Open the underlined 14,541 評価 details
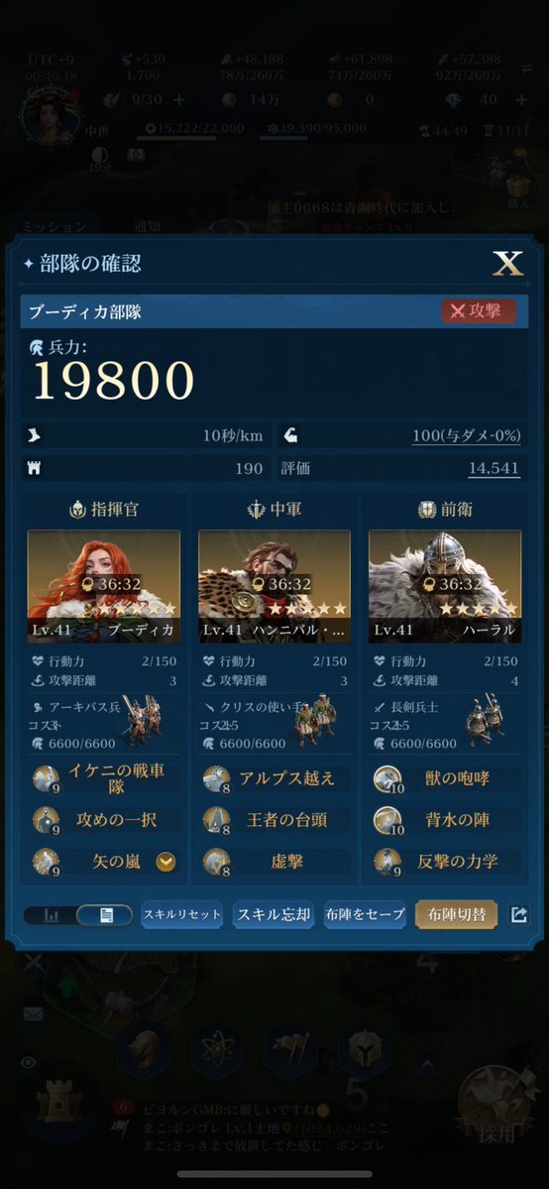Viewport: 549px width, 1189px height. tap(494, 469)
